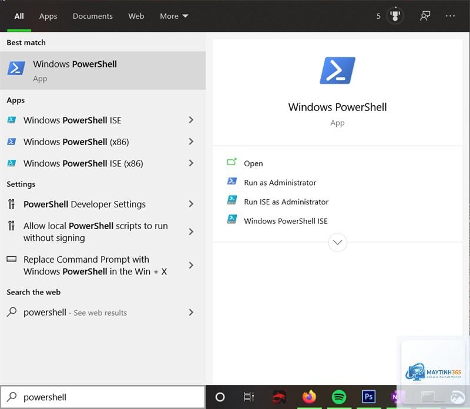The height and width of the screenshot is (409, 470).
Task: Open Task View from the taskbar
Action: [249, 397]
